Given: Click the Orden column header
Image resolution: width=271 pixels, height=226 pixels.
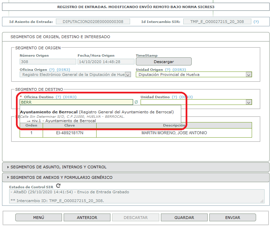Looking at the screenshot, I should pos(31,125).
